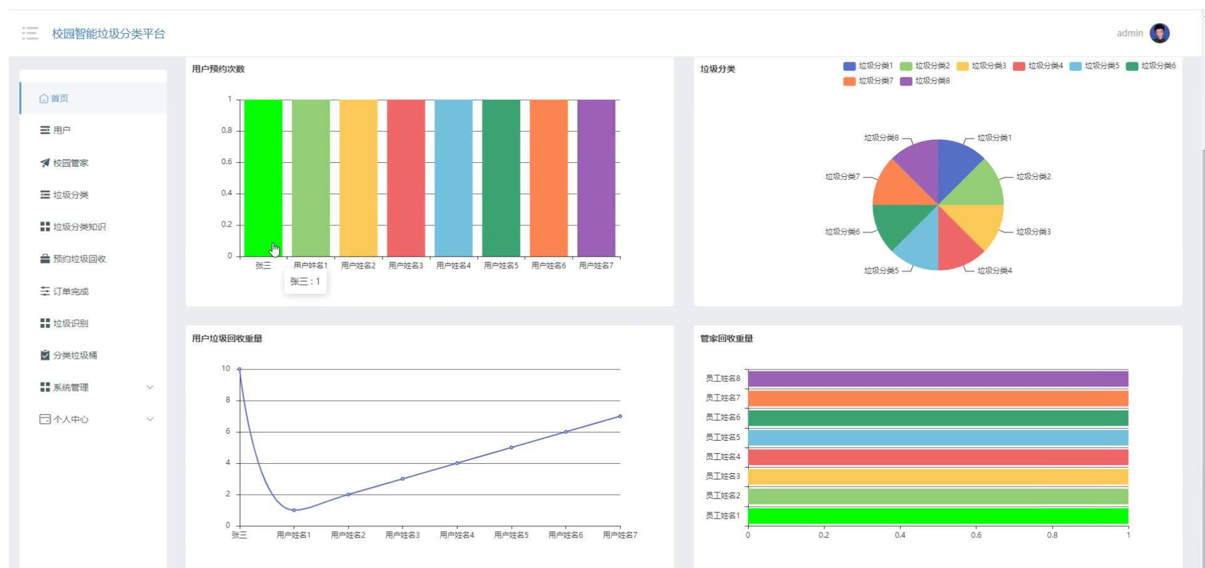This screenshot has width=1205, height=568.
Task: Click the purple 员工姓名8 horizontal bar
Action: coord(938,379)
